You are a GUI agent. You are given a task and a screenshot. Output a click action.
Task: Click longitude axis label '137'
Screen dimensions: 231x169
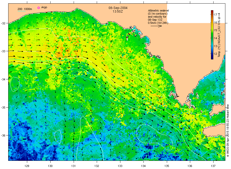point(213,166)
